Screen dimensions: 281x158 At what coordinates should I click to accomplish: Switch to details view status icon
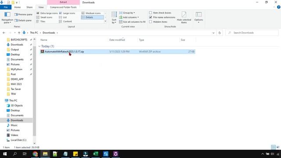point(273,147)
